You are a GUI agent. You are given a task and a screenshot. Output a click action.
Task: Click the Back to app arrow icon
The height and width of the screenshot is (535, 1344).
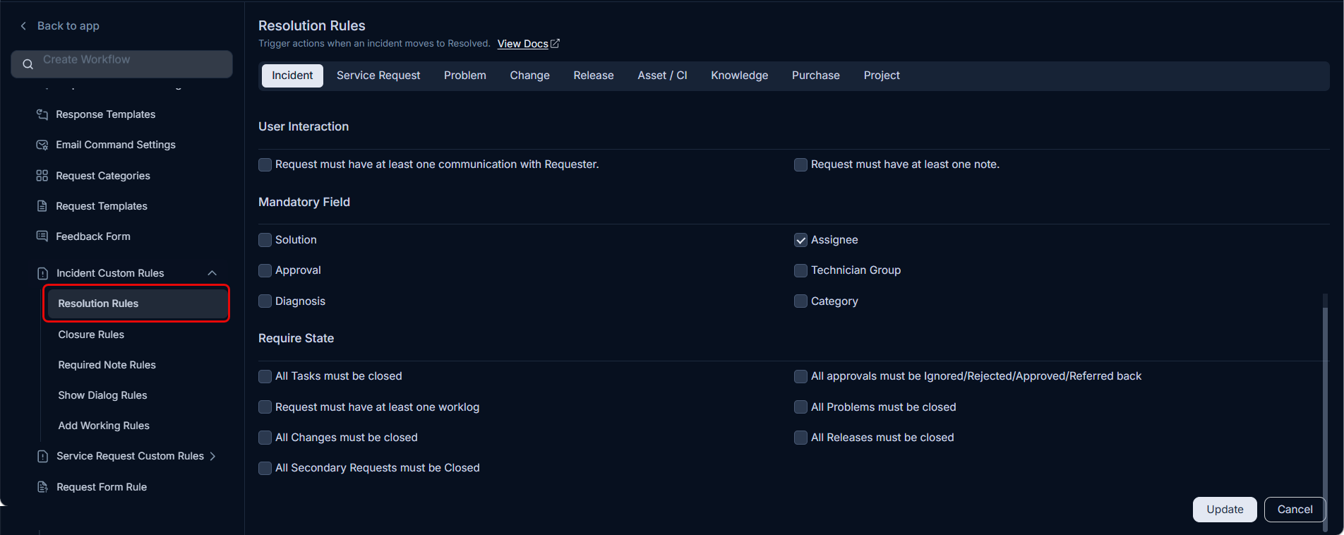(23, 26)
